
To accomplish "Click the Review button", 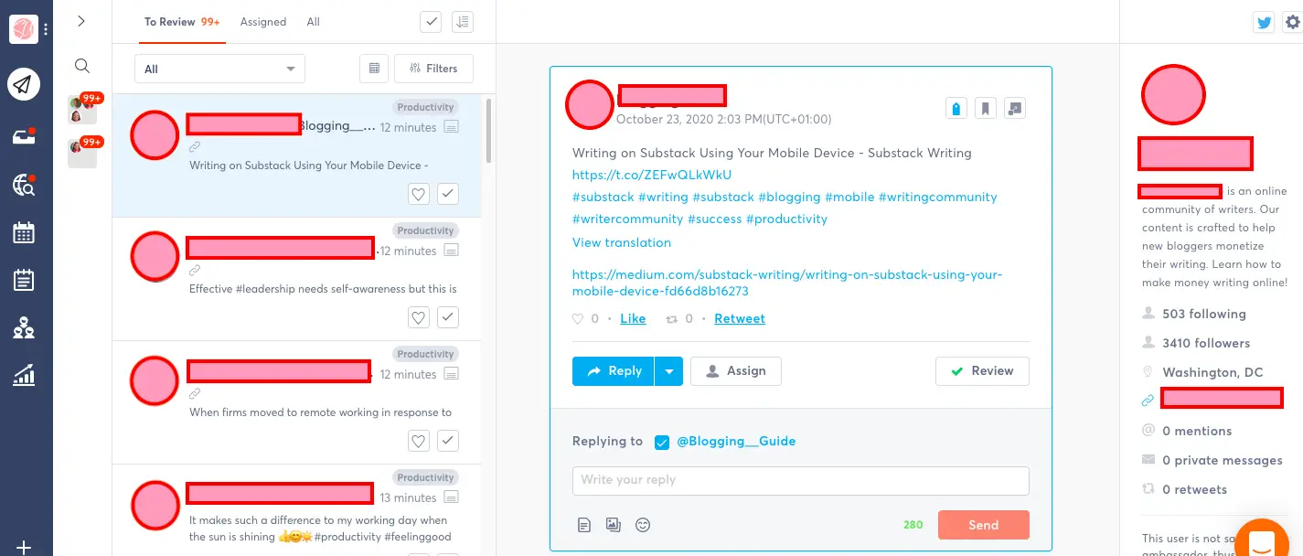I will click(982, 371).
